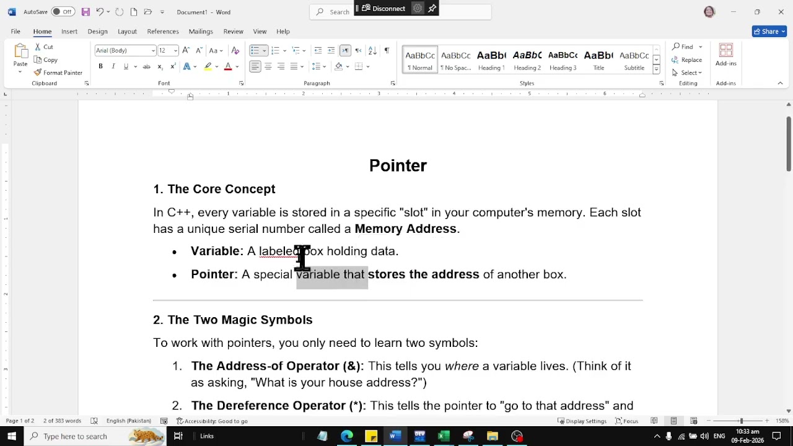Open the File menu tab

15,31
